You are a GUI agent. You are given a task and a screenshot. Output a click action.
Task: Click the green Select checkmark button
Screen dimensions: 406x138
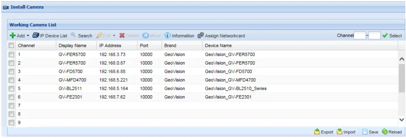(x=392, y=35)
